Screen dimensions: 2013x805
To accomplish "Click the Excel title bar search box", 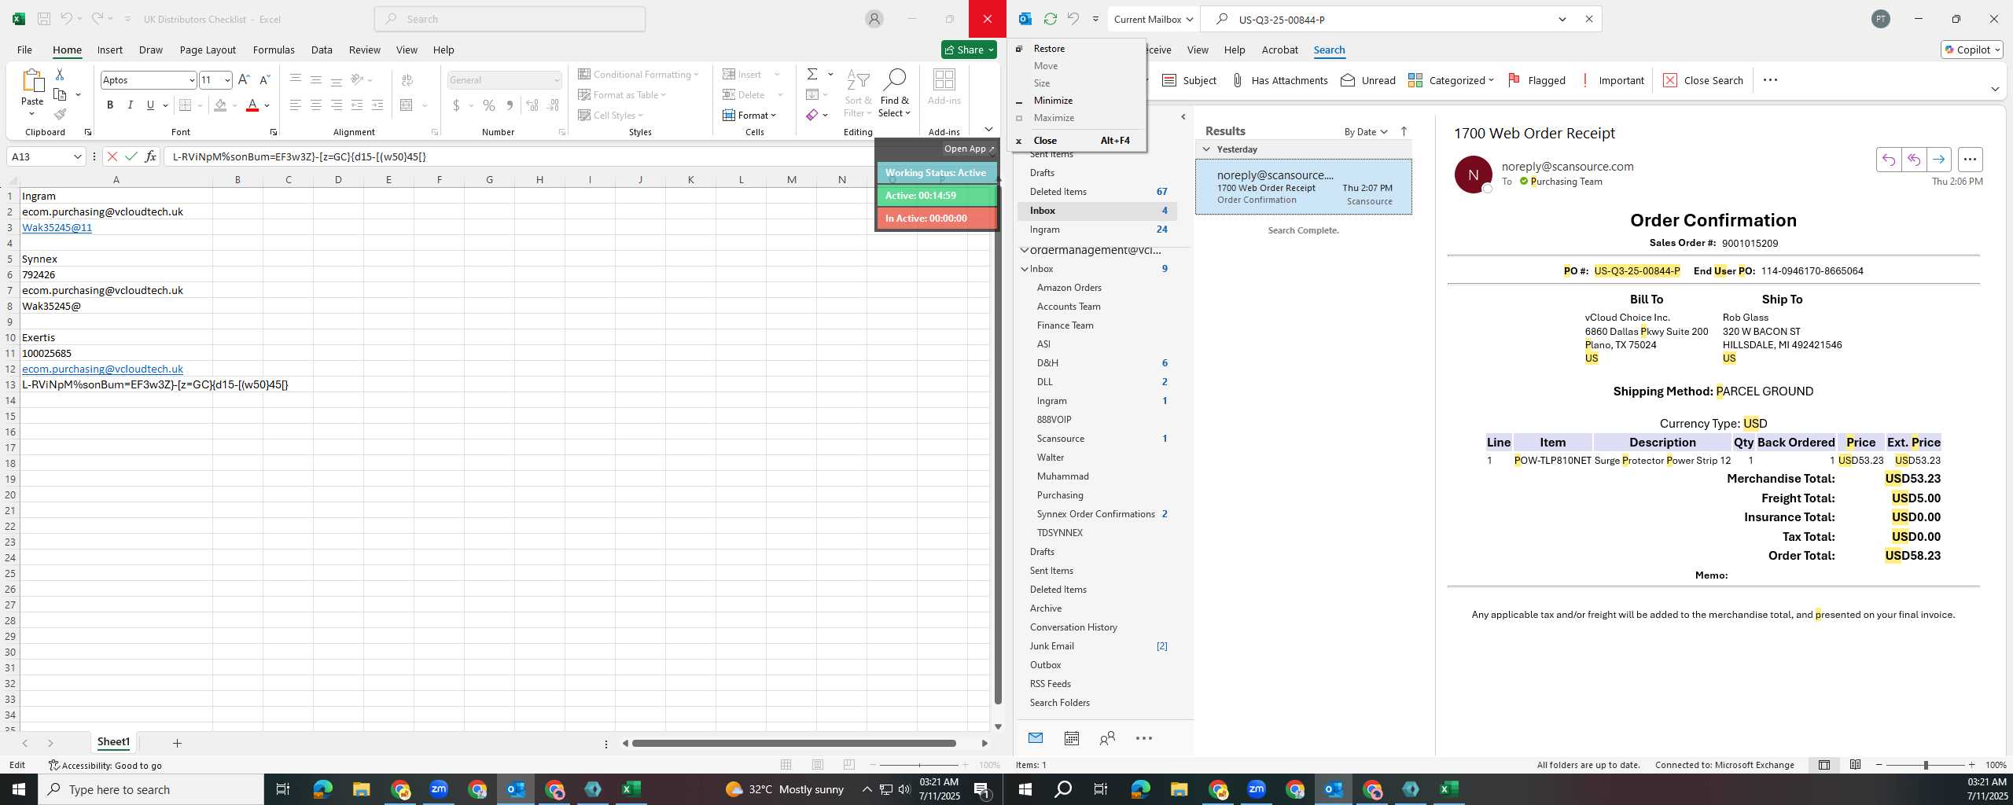I will (510, 19).
